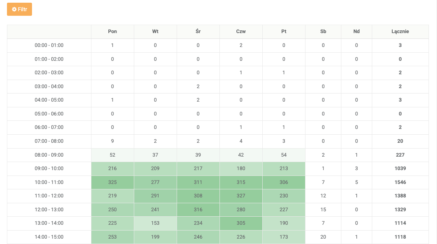This screenshot has height=244, width=437.
Task: Select the green cell showing 327
Action: (x=241, y=196)
